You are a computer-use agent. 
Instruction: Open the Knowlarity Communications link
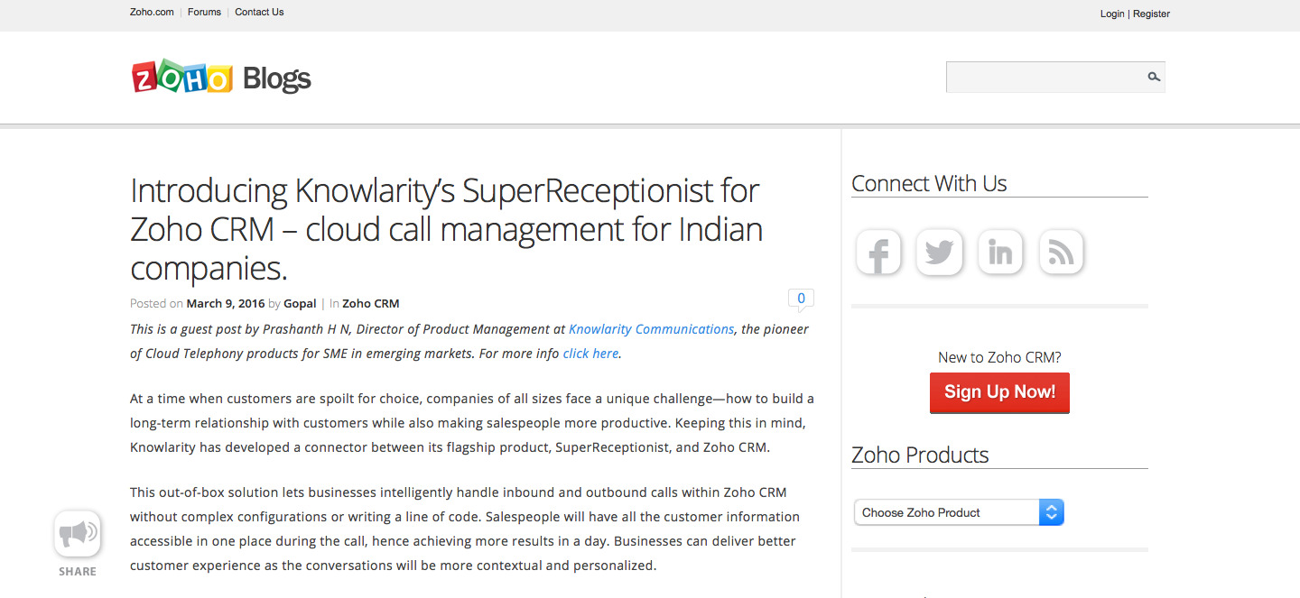coord(651,329)
